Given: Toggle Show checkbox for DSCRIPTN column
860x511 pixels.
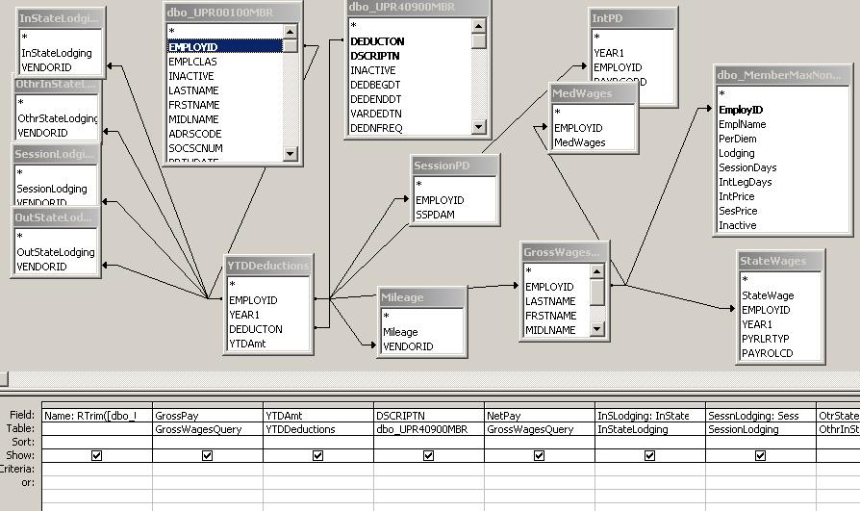Looking at the screenshot, I should click(x=429, y=455).
